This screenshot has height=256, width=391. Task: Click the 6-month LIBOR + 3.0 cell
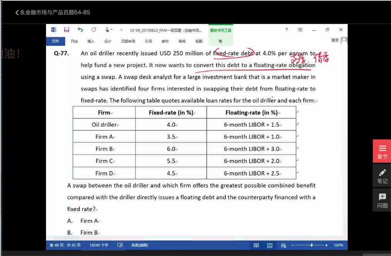point(252,149)
